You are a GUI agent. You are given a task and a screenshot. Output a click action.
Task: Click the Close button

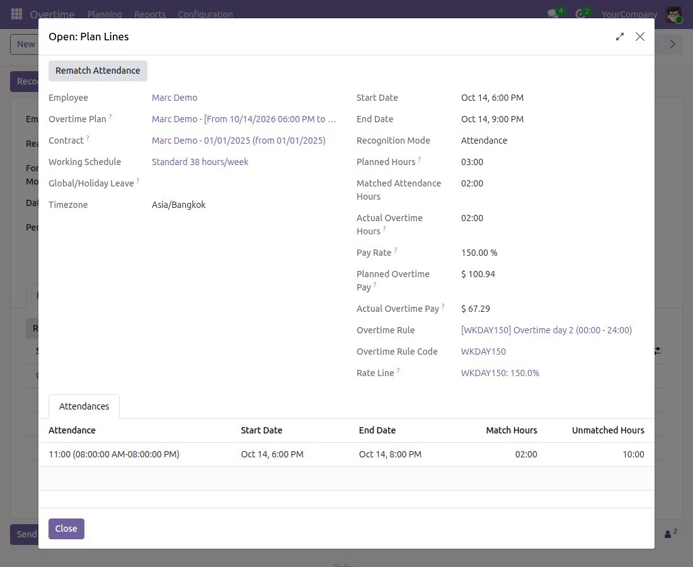[66, 529]
